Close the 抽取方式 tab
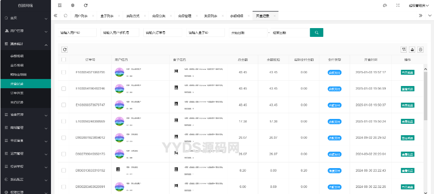434x194 pixels. [145, 16]
